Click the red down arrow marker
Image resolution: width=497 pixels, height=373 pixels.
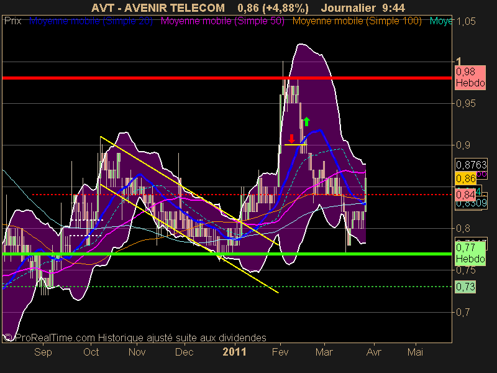(291, 139)
